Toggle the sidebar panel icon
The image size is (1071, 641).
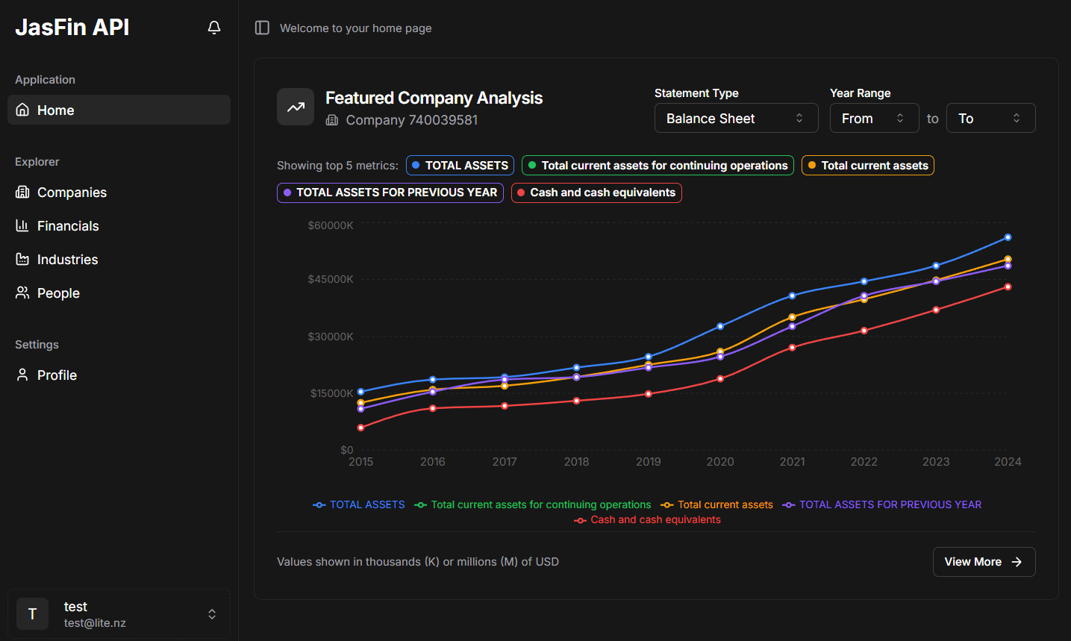tap(262, 28)
